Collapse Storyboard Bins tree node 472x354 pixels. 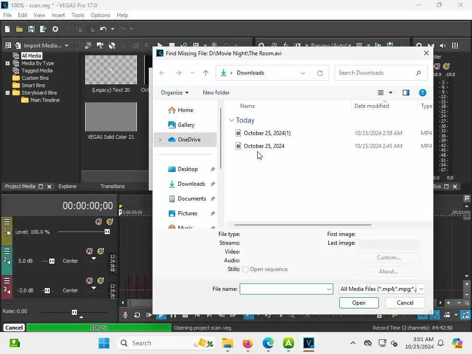point(7,93)
